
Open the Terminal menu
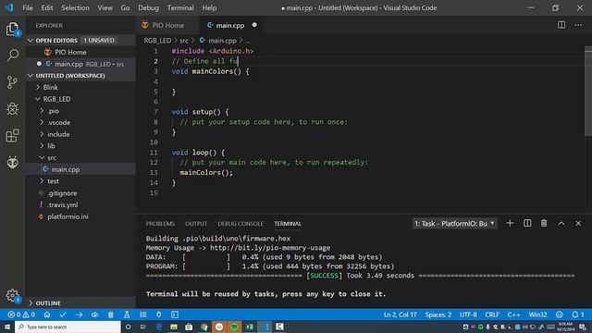pyautogui.click(x=180, y=7)
